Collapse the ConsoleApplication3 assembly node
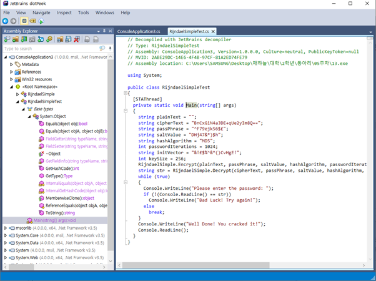376x281 pixels. (6, 57)
